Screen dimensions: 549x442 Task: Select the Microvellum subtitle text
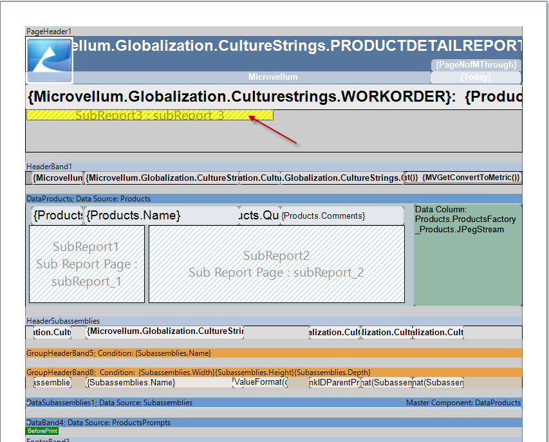[273, 77]
